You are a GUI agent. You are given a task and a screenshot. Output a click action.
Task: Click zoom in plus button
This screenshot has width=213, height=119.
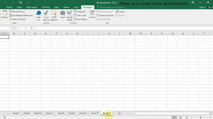point(210,117)
